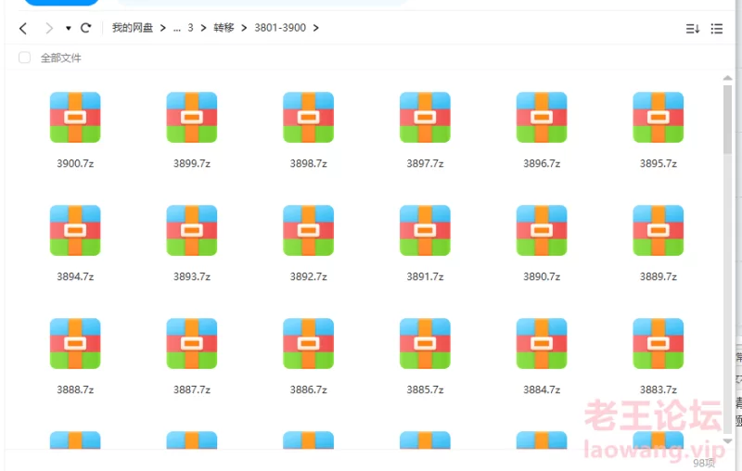Click the file name text 3883.7z

tap(659, 389)
